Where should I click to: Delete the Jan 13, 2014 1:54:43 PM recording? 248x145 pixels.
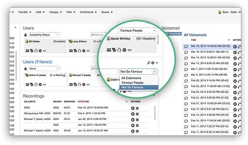tap(137, 126)
